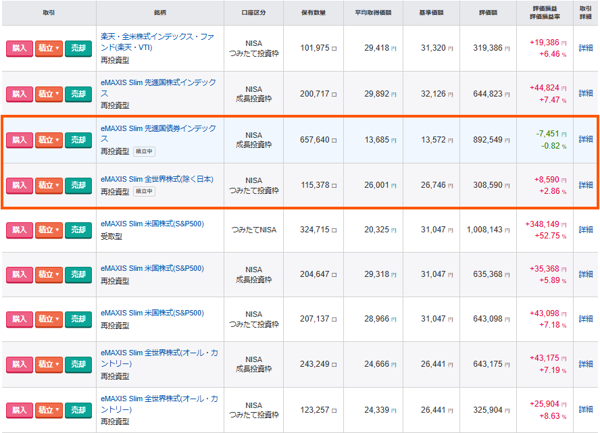Open 積立 dropdown for eMAXIS Slim 先進国株式インデックス
This screenshot has width=600, height=433.
pyautogui.click(x=49, y=94)
